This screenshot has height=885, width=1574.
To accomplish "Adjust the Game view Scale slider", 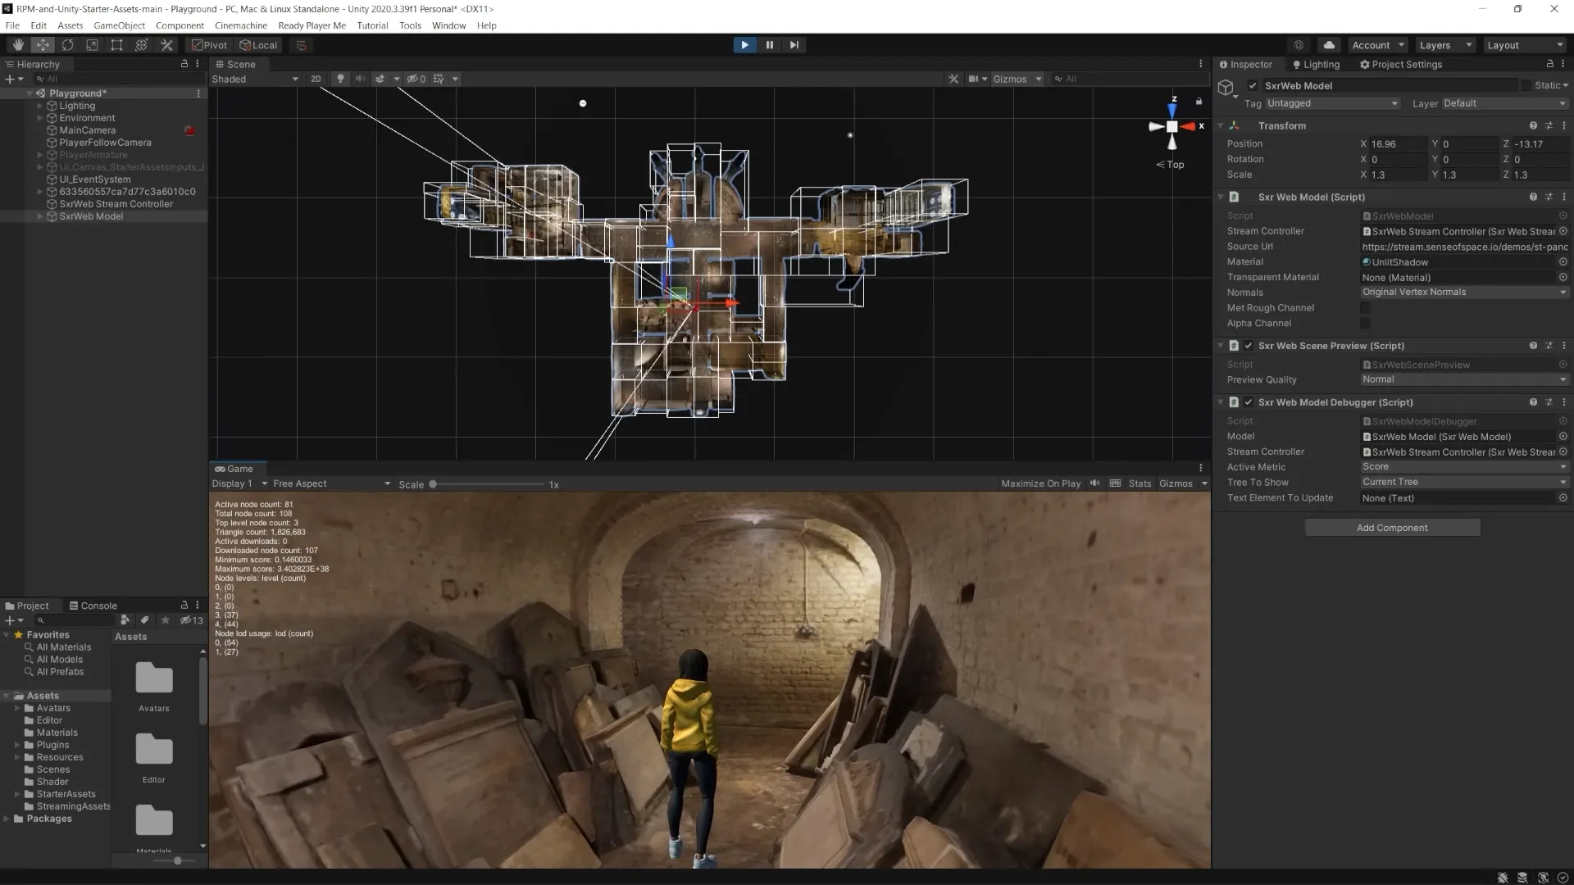I will [487, 484].
